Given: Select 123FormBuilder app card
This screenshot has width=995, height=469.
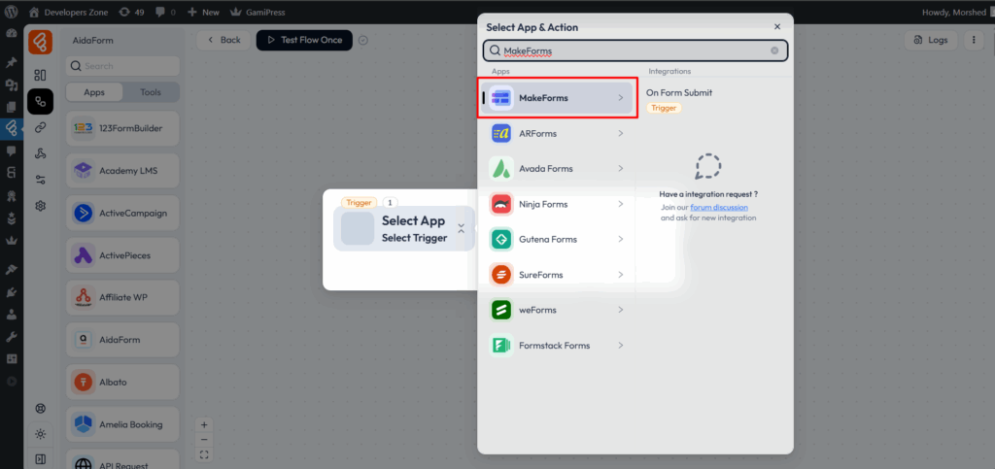Looking at the screenshot, I should [122, 128].
